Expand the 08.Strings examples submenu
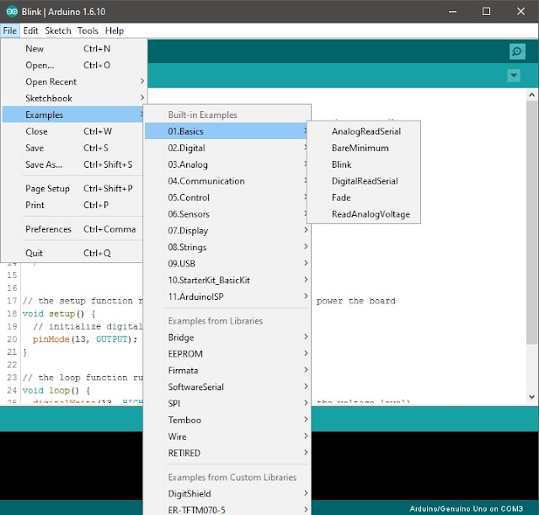Screen dimensions: 539x515 coord(227,247)
